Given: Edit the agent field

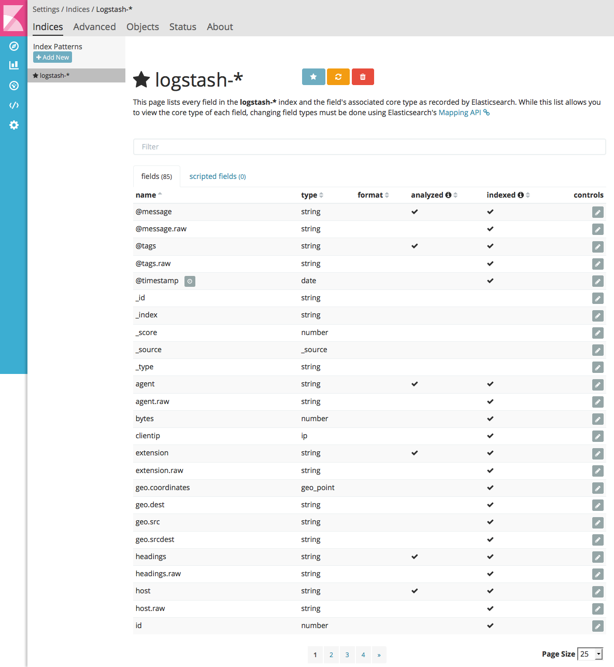Looking at the screenshot, I should (x=598, y=385).
